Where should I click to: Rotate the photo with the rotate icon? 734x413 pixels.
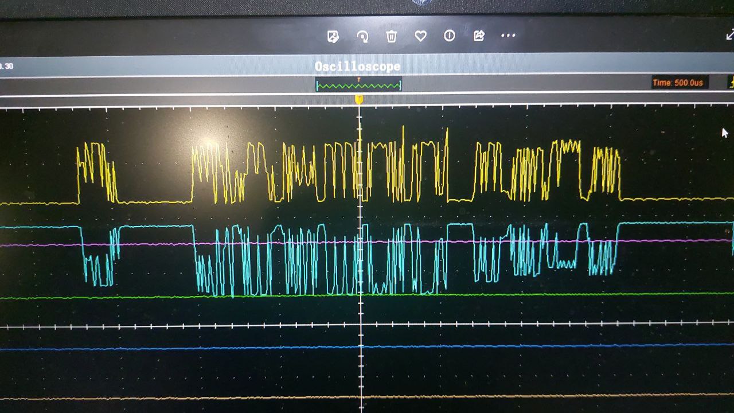[x=362, y=36]
